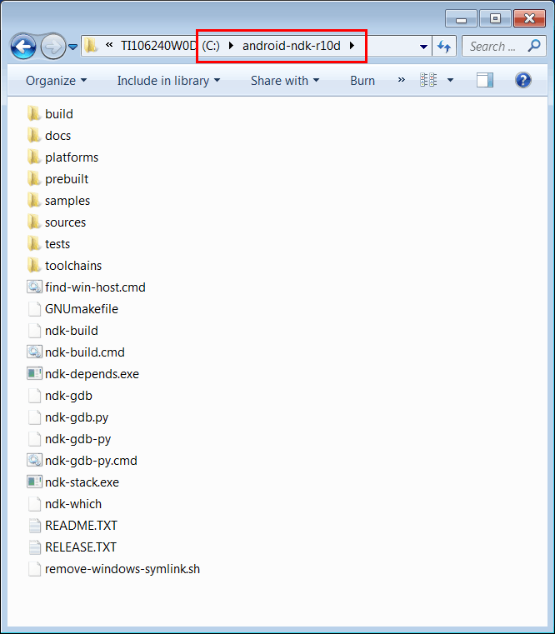
Task: Select the RELEASE.TXT file name
Action: tap(81, 547)
